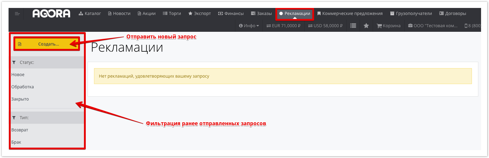
Task: Click the Тип filter header
Action: point(47,118)
